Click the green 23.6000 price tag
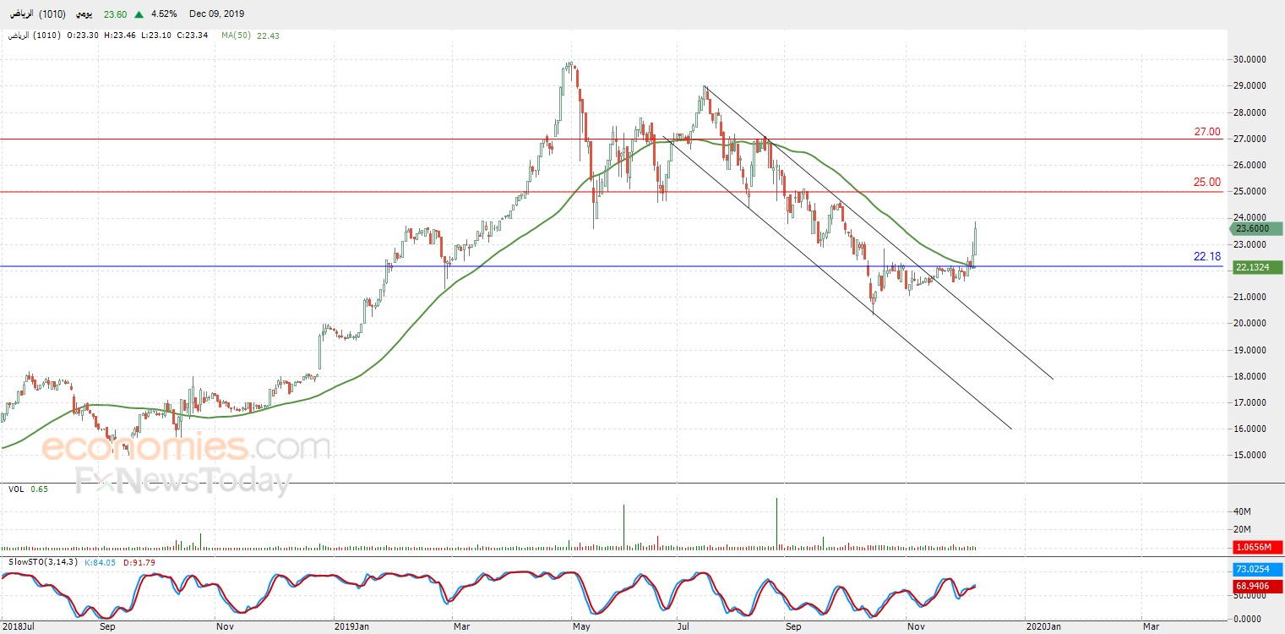The image size is (1285, 634). [x=1257, y=228]
